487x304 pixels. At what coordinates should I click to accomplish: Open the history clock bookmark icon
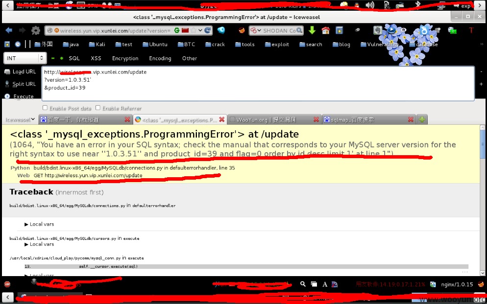point(18,45)
